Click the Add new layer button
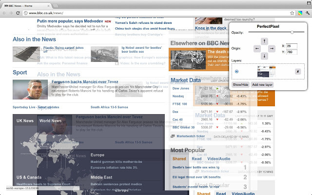This screenshot has width=312, height=195. [262, 85]
